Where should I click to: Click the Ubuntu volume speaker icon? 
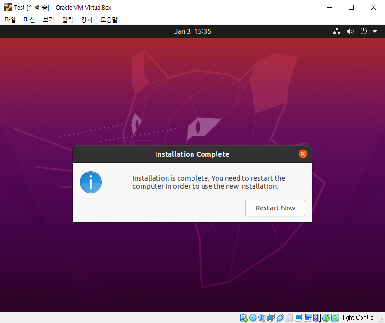[350, 31]
